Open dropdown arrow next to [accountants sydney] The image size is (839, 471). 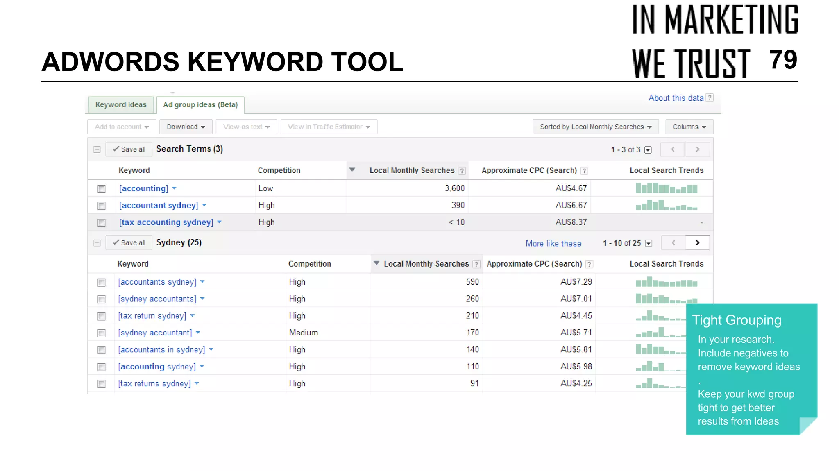(202, 282)
